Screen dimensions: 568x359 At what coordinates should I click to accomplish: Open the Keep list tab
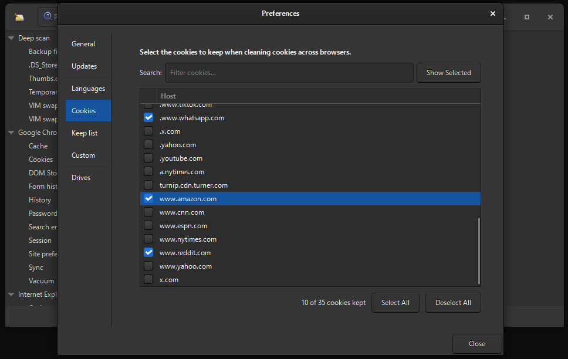click(x=84, y=133)
